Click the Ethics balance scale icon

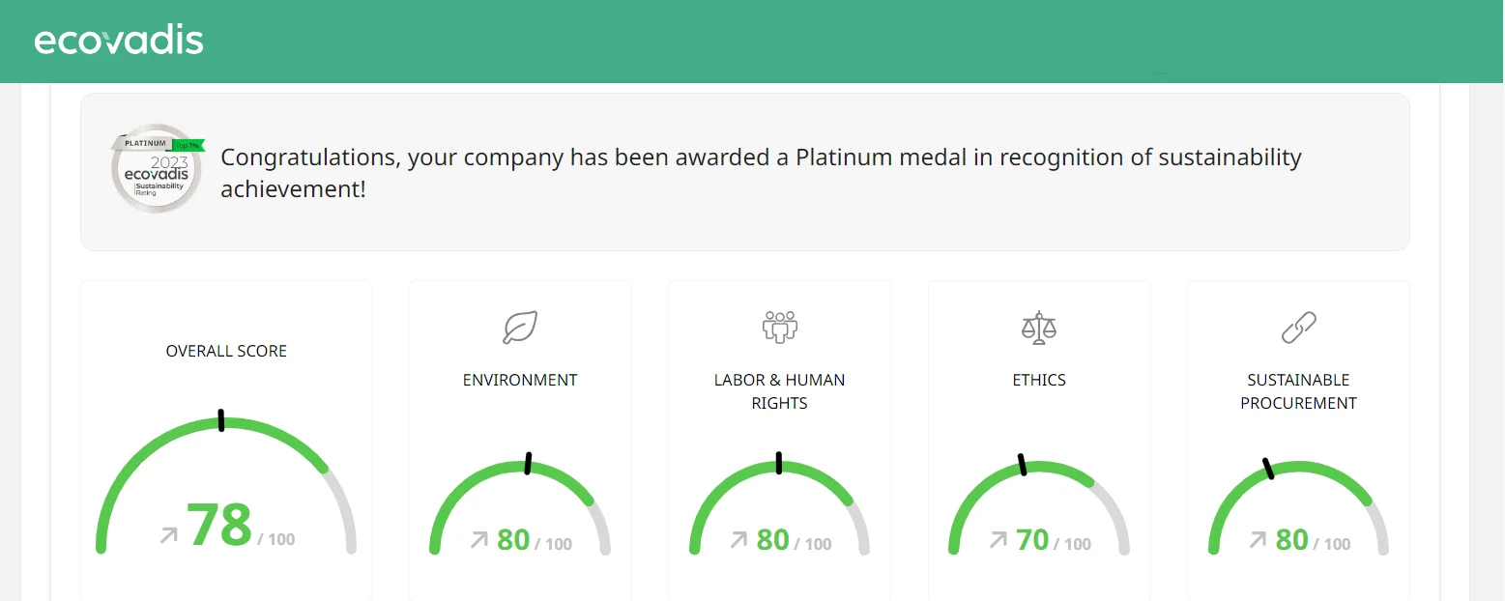pos(1039,328)
